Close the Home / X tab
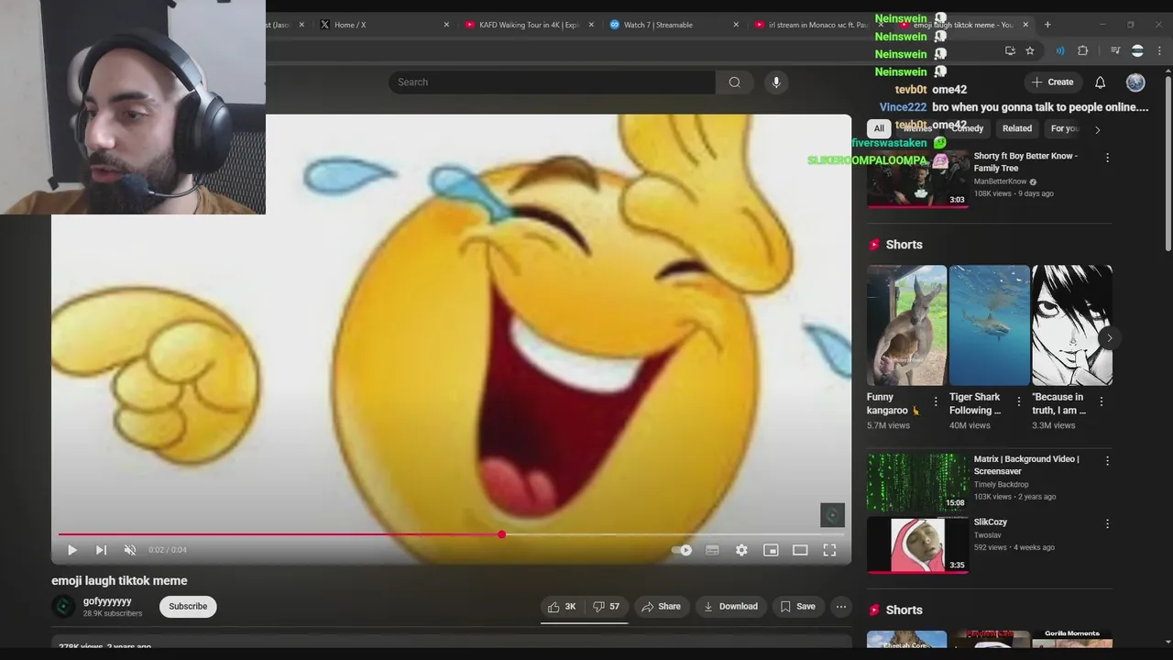 tap(446, 25)
